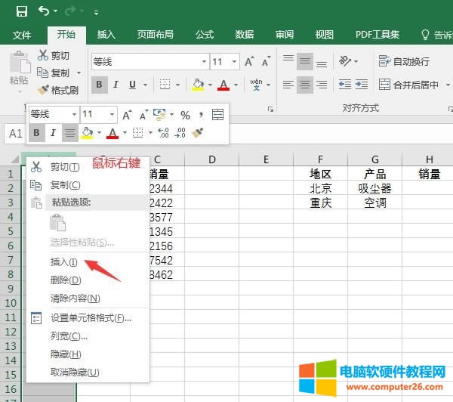Expand the mini toolbar font size dropdown
The width and height of the screenshot is (453, 402).
click(112, 114)
